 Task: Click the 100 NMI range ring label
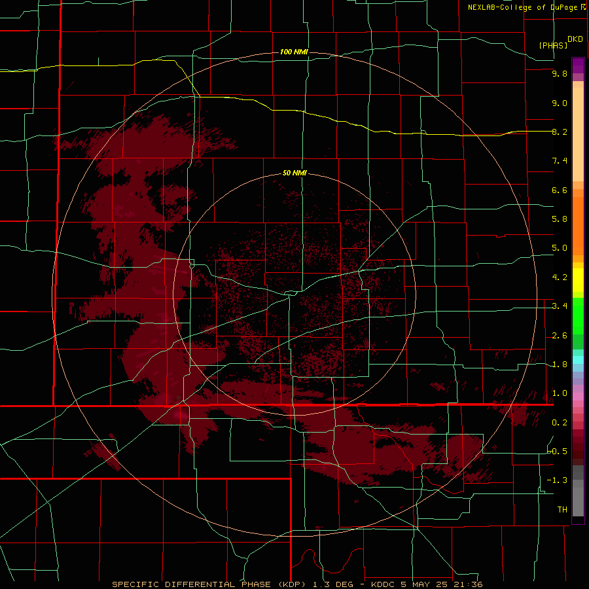point(294,52)
